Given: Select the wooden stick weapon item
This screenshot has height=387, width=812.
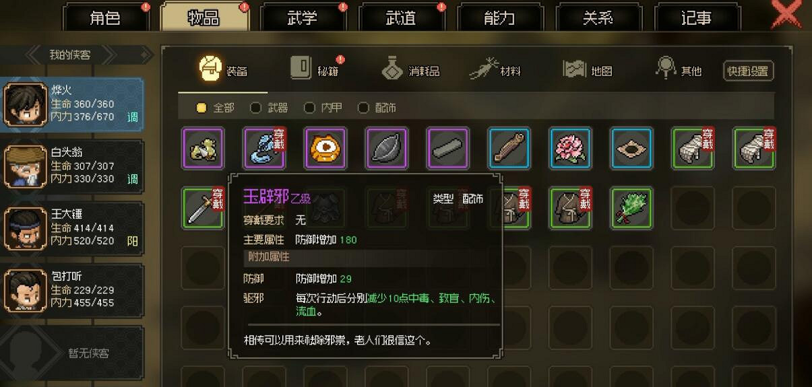Looking at the screenshot, I should point(509,148).
